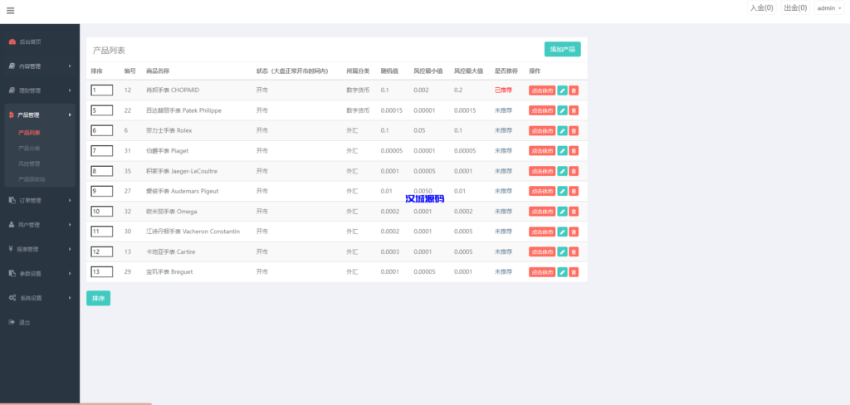The width and height of the screenshot is (850, 405).
Task: Edit the Patek Philippe row pencil icon
Action: point(563,110)
